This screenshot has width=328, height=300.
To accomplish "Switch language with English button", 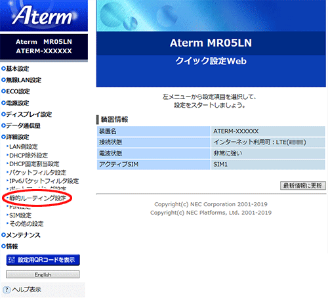I will [x=43, y=274].
